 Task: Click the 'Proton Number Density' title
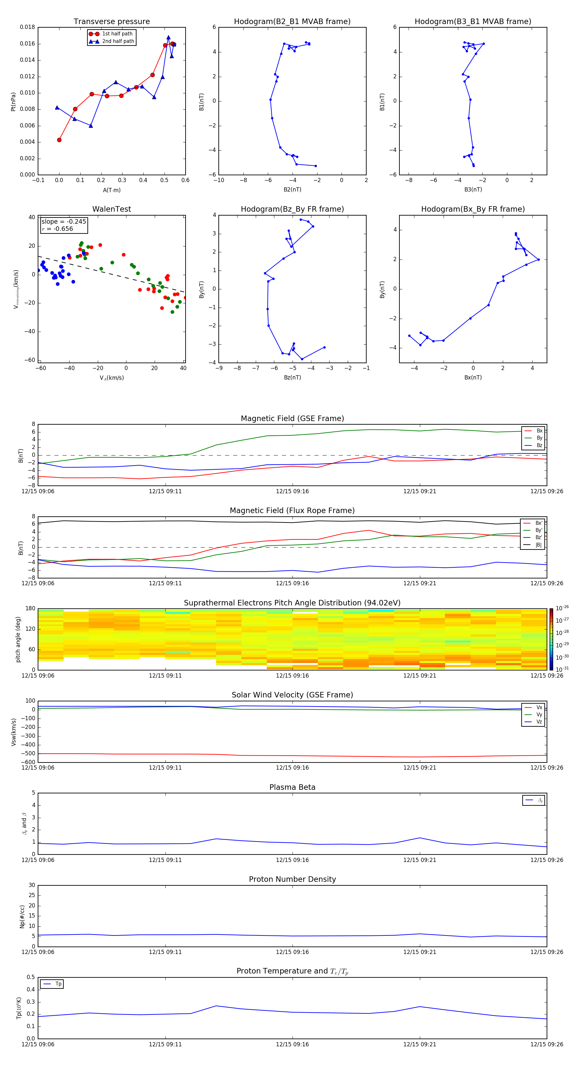point(292,879)
